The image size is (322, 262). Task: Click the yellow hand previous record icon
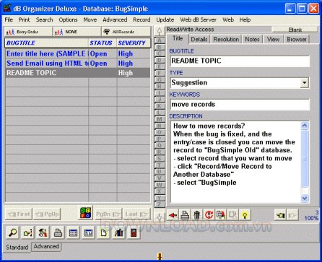point(281,215)
